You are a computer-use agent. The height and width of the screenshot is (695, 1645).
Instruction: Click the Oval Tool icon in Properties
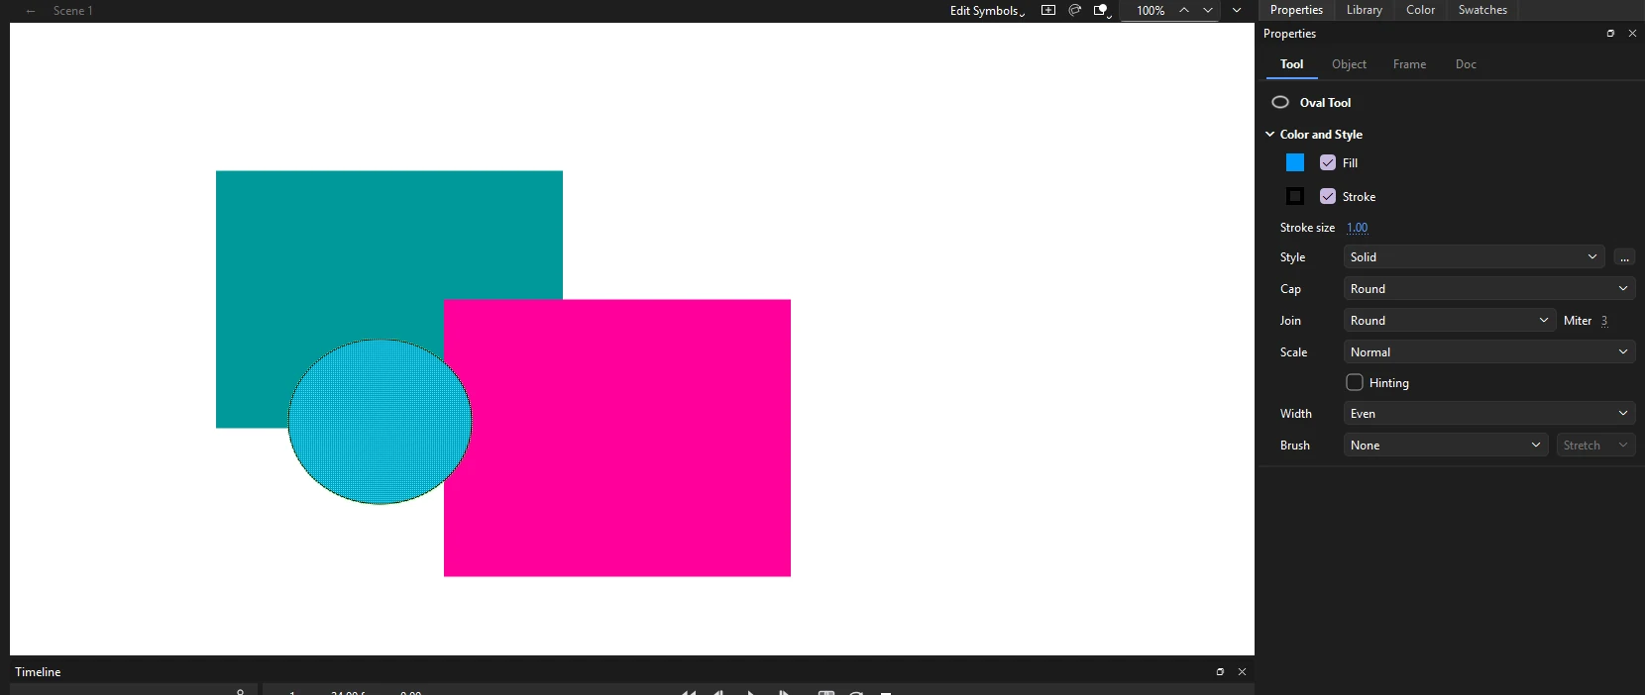(1280, 102)
